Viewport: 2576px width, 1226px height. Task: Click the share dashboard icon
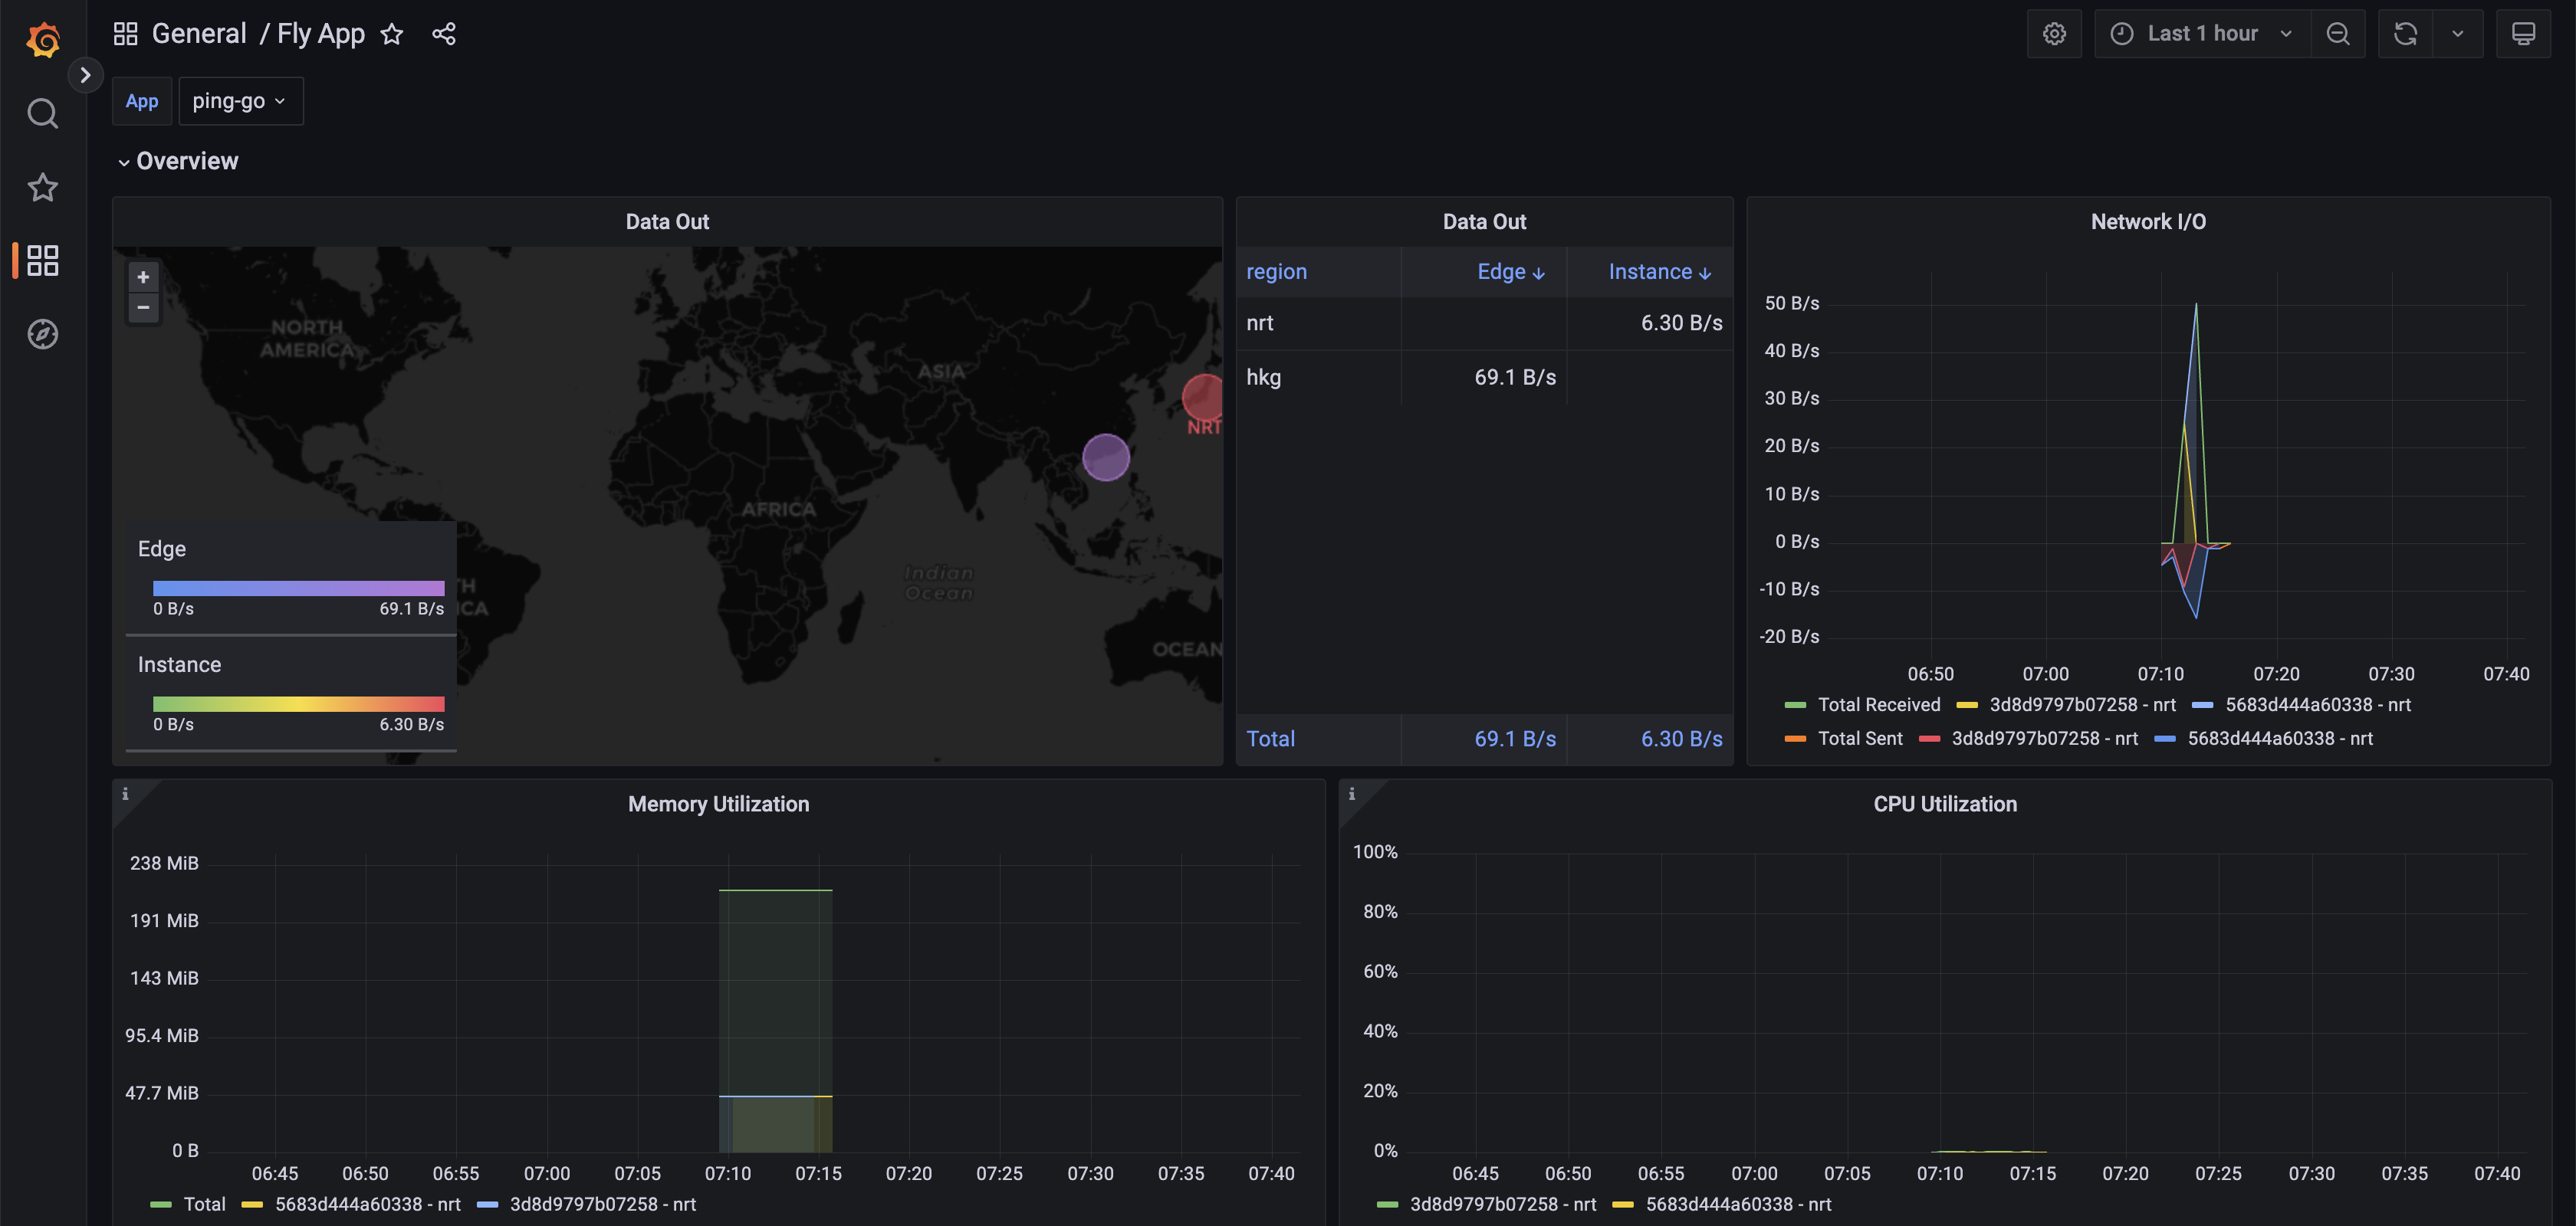pyautogui.click(x=444, y=35)
